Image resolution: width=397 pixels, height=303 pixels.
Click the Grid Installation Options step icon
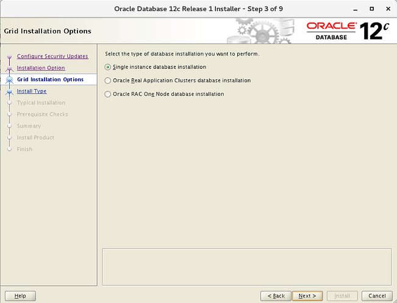pyautogui.click(x=9, y=80)
